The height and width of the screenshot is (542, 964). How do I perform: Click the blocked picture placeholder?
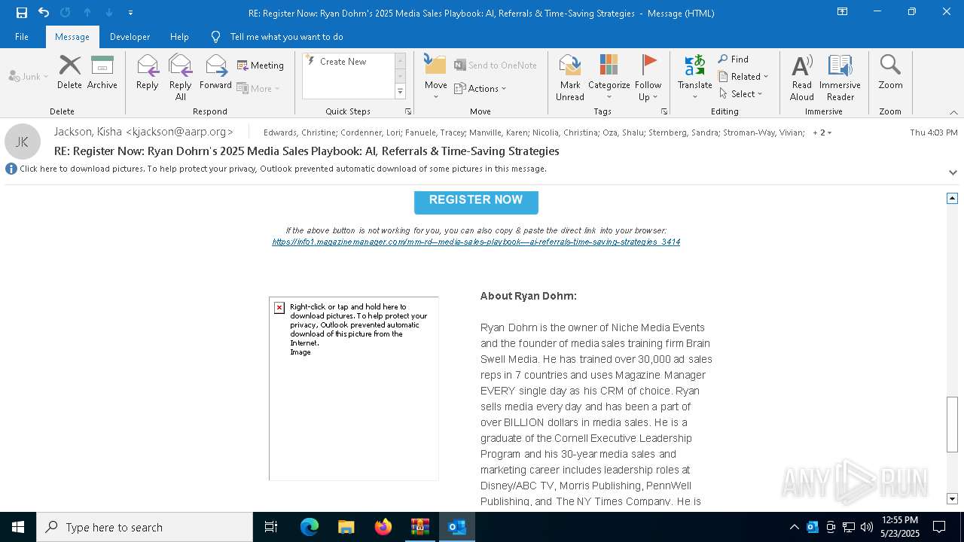tap(354, 388)
